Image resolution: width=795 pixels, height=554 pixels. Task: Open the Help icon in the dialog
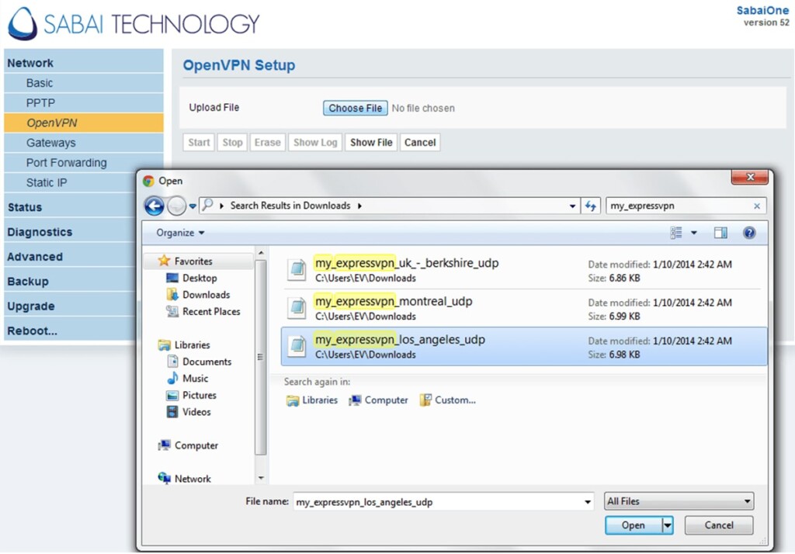point(749,233)
